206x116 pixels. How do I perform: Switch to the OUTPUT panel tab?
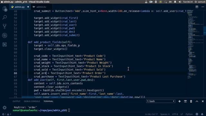[x=16, y=101]
